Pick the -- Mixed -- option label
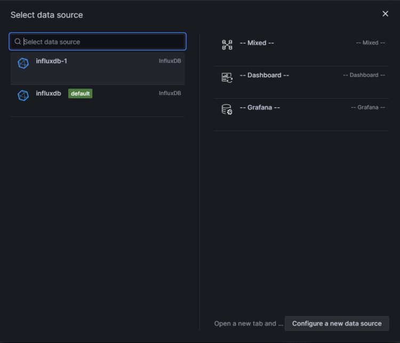 point(257,43)
